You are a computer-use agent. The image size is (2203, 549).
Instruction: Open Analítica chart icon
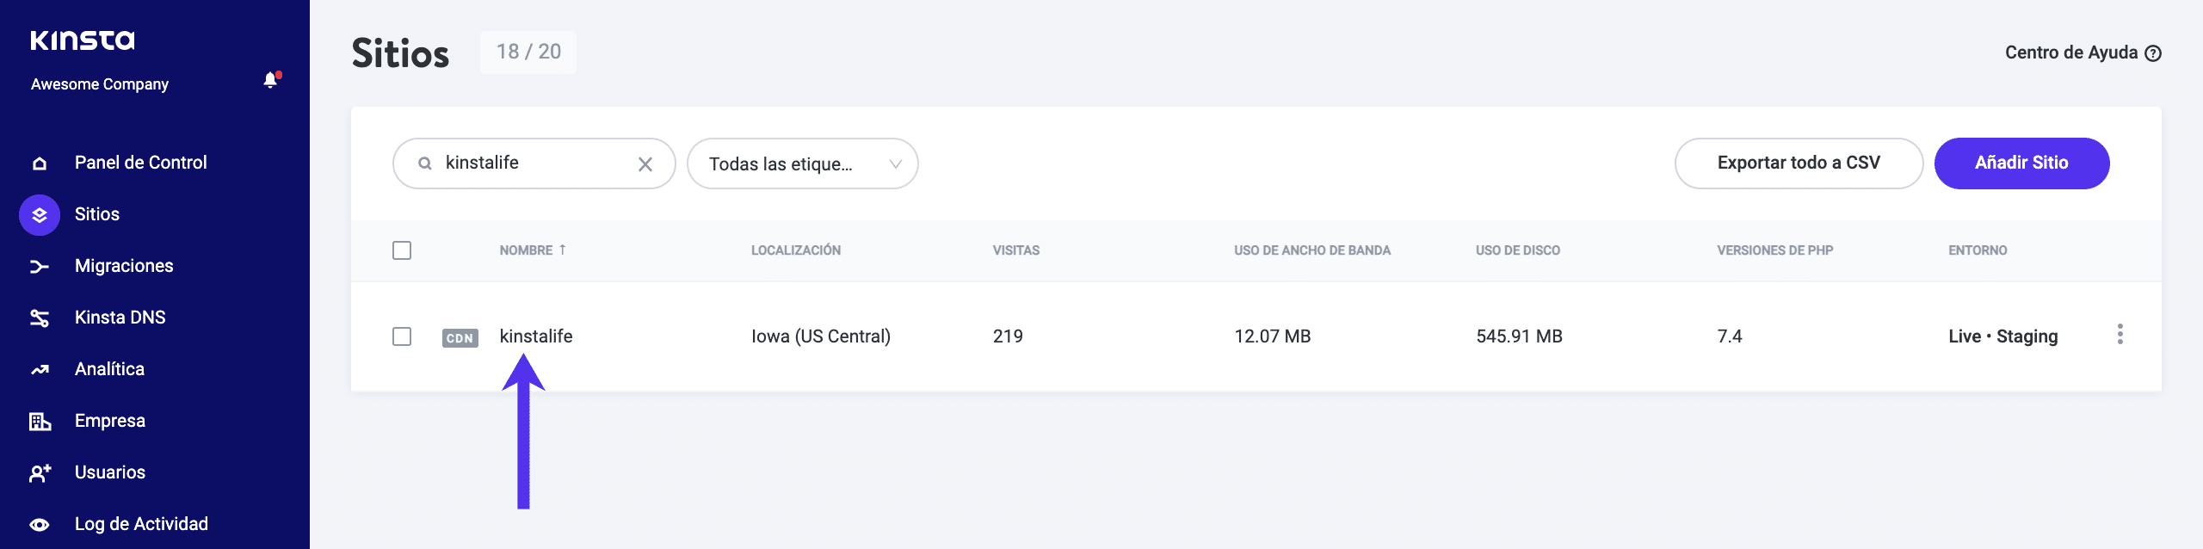tap(40, 370)
